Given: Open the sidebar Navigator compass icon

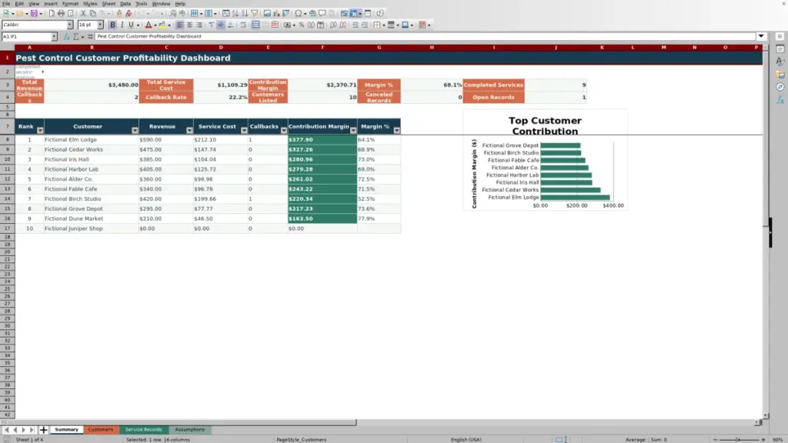Looking at the screenshot, I should pyautogui.click(x=780, y=88).
